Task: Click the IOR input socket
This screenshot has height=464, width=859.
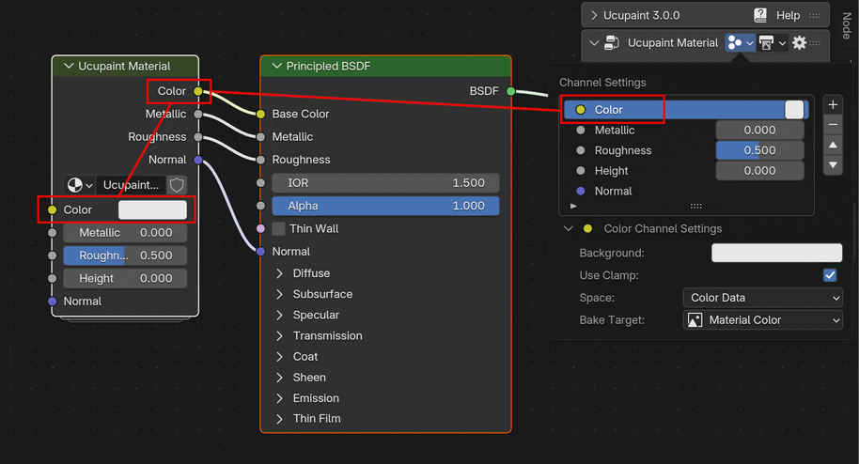Action: pos(260,183)
